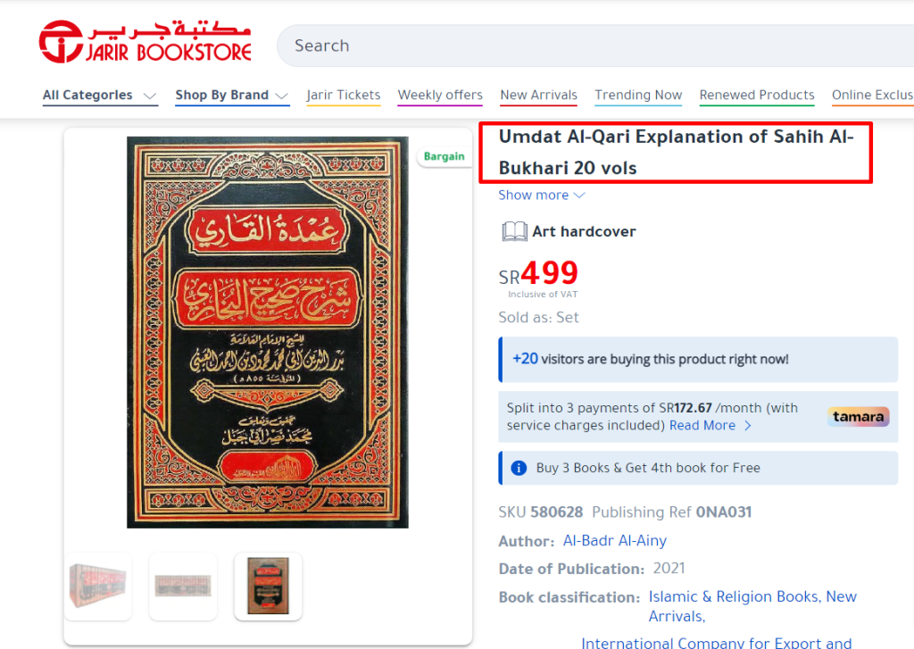Screen dimensions: 914x649
Task: Select Trending Now in navigation
Action: point(638,95)
